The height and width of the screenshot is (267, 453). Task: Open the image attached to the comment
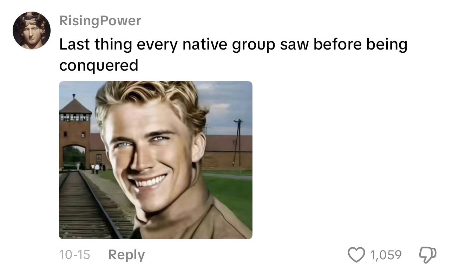point(156,160)
